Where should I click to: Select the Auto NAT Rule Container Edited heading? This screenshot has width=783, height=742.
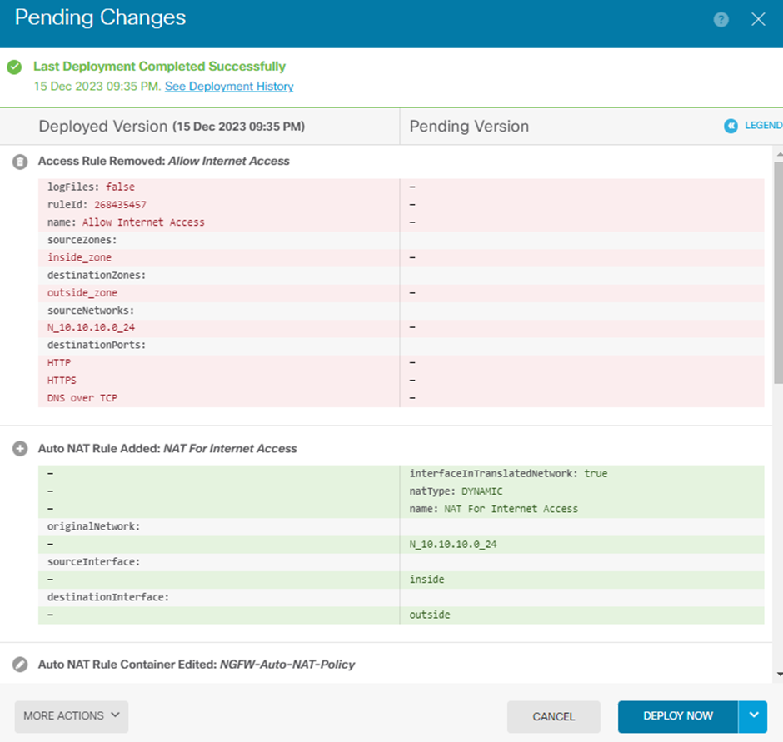click(x=197, y=665)
